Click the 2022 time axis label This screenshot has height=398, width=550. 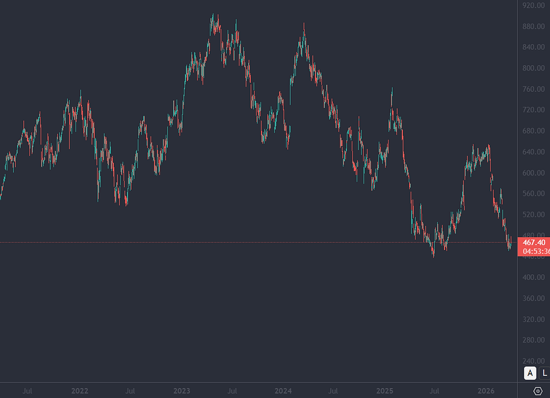coord(80,391)
